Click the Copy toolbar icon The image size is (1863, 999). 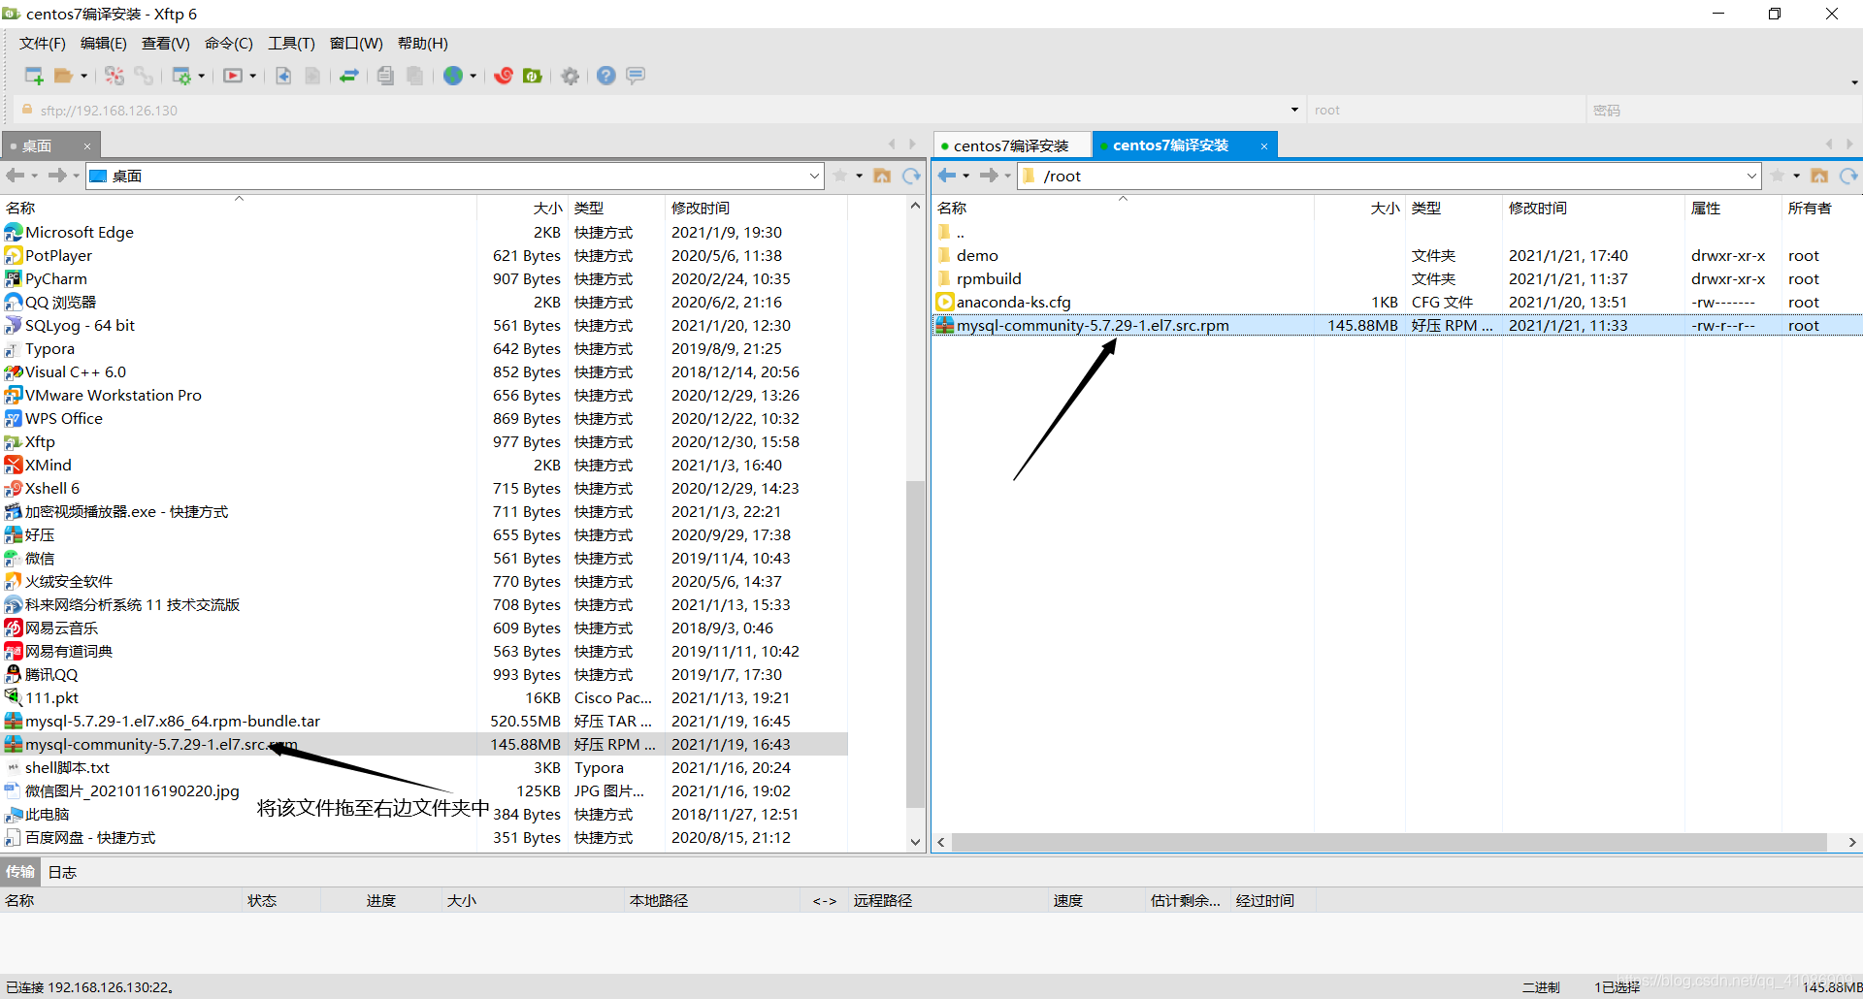[385, 76]
